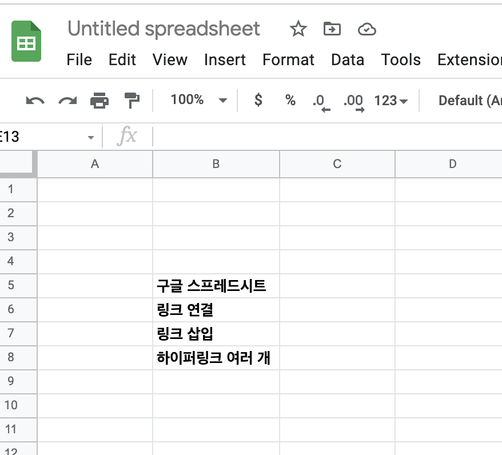The height and width of the screenshot is (455, 502).
Task: Select column D header
Action: (448, 164)
